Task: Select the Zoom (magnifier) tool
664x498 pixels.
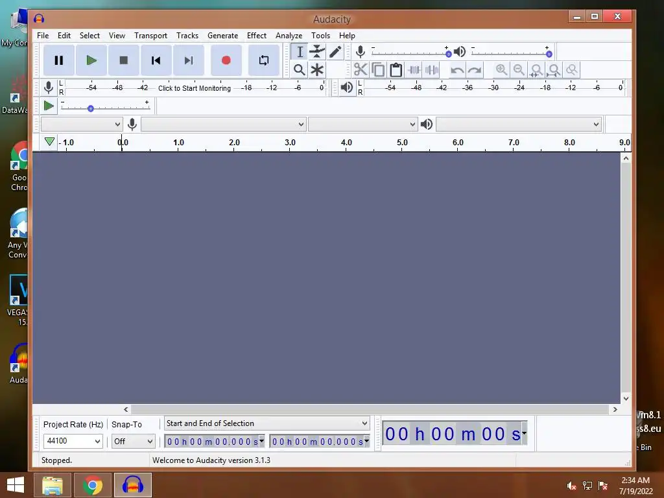Action: point(300,70)
